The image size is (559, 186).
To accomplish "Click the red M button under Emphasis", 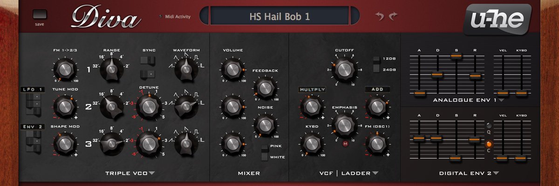I will click(x=345, y=144).
